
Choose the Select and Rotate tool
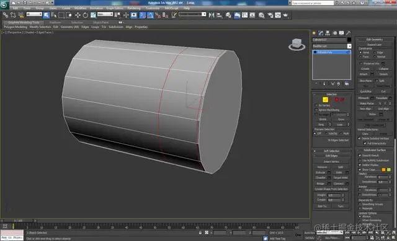pos(86,15)
